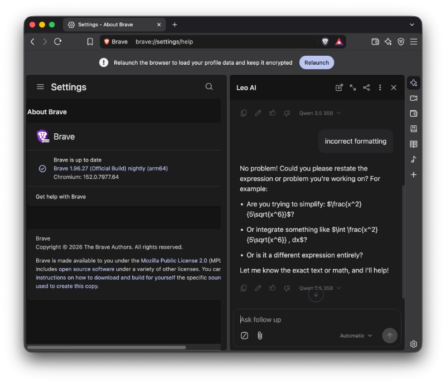Copy the last Leo response
446x384 pixels.
tap(244, 288)
